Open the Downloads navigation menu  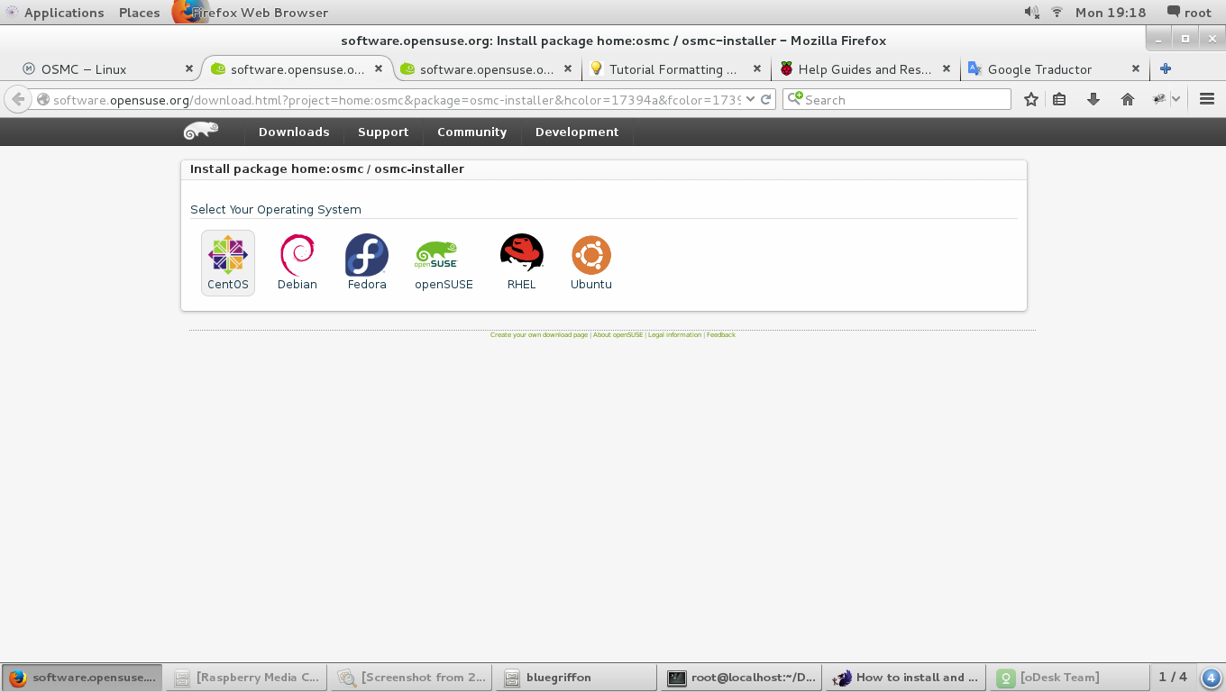pos(294,132)
